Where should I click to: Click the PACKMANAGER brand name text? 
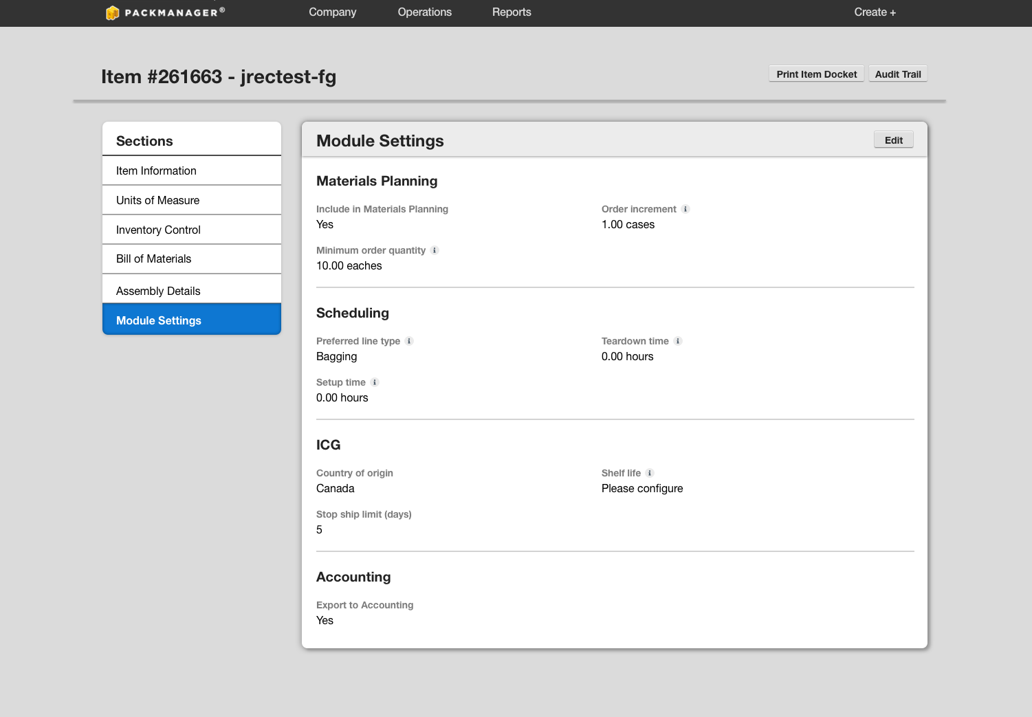(172, 12)
